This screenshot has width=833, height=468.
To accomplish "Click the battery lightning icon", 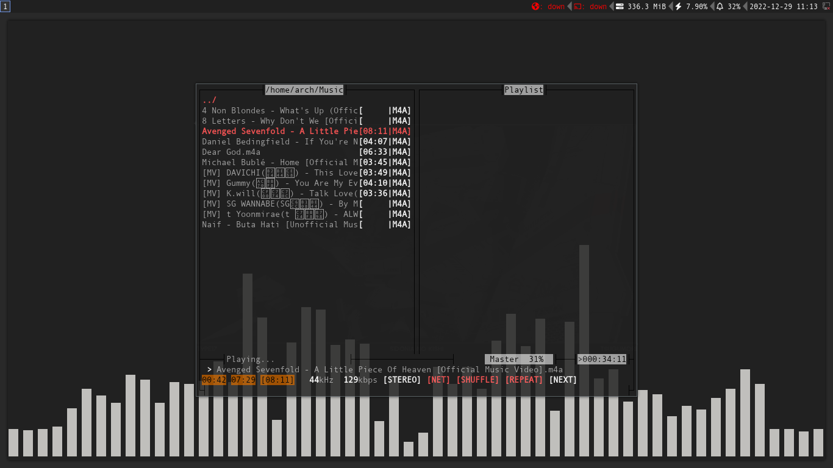I will point(677,7).
